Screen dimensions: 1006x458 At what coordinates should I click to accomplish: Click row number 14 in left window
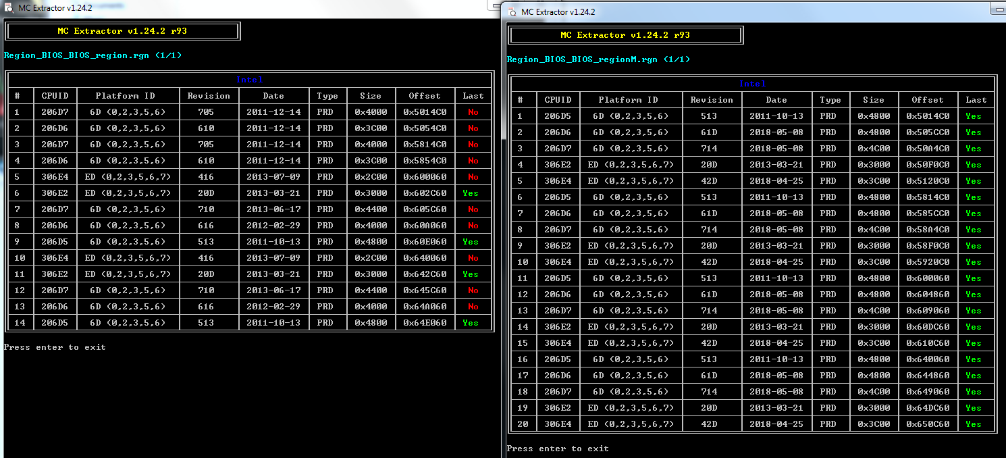(20, 323)
